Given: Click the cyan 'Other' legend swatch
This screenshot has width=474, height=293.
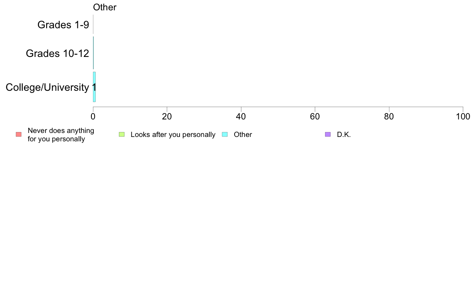Looking at the screenshot, I should pos(225,135).
